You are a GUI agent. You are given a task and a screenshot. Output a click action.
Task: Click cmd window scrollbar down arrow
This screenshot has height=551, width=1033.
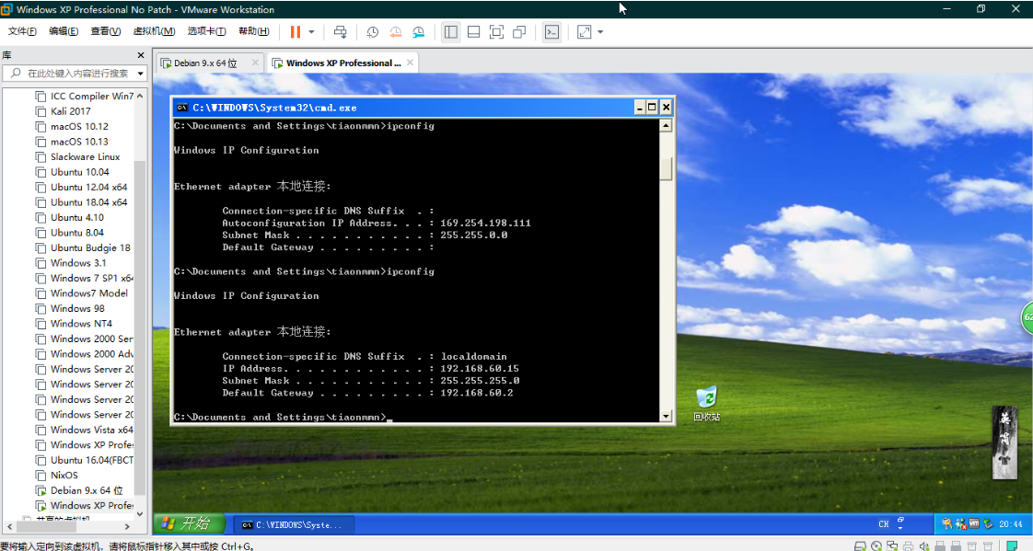tap(666, 416)
